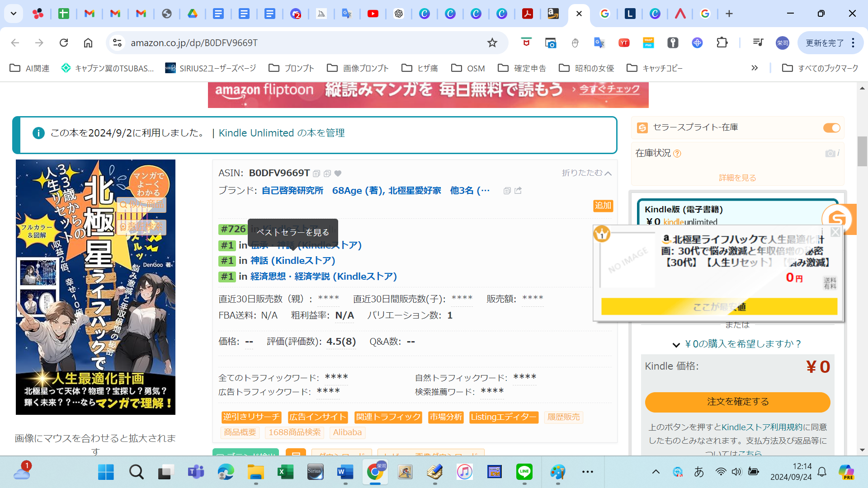Close the price comparison popup
The image size is (868, 488).
835,232
